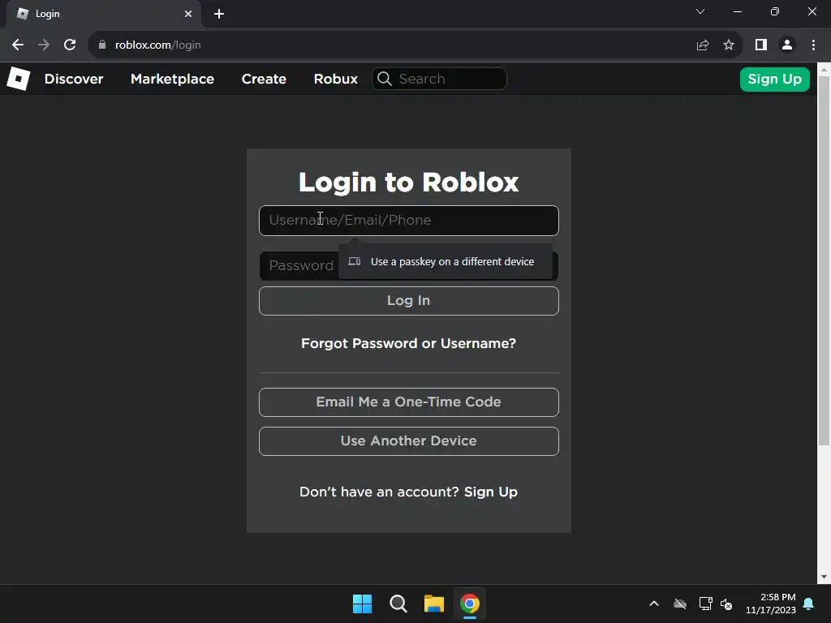Image resolution: width=831 pixels, height=623 pixels.
Task: Focus the Username/Email/Phone field
Action: [x=409, y=221]
